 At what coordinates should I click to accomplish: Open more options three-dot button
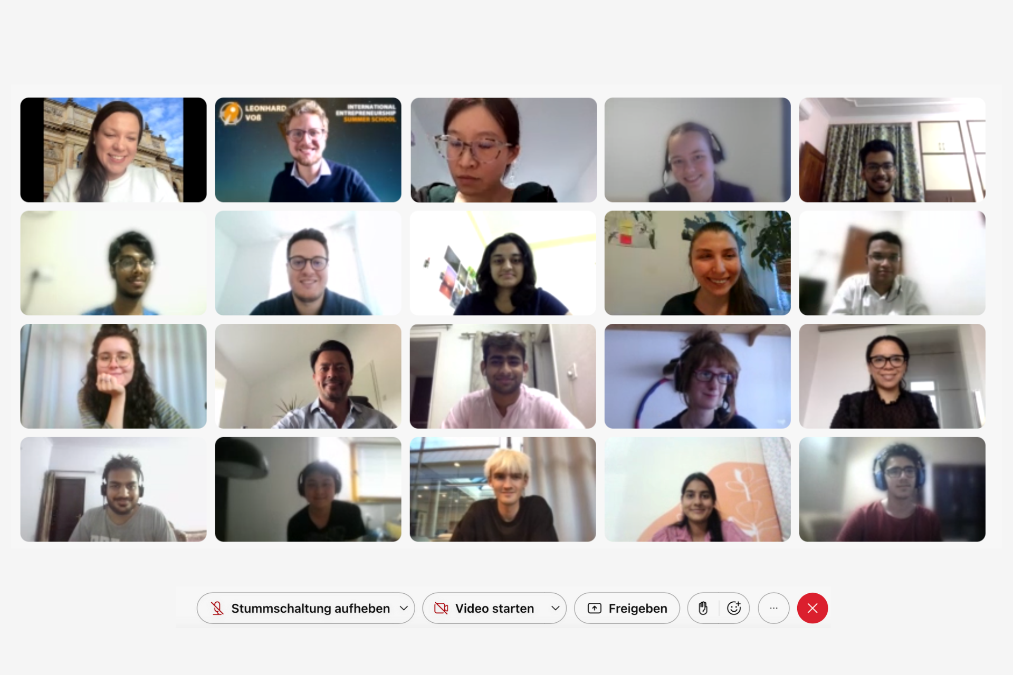[773, 608]
